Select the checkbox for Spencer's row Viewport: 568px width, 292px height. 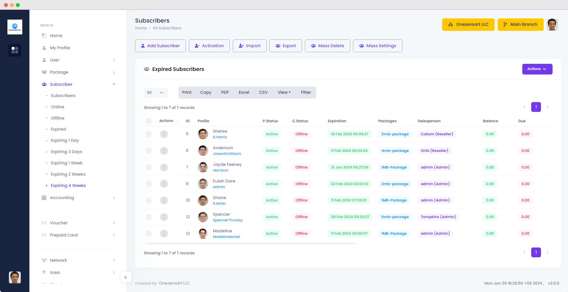tap(148, 217)
